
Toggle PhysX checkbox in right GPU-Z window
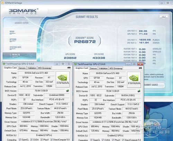(113, 140)
